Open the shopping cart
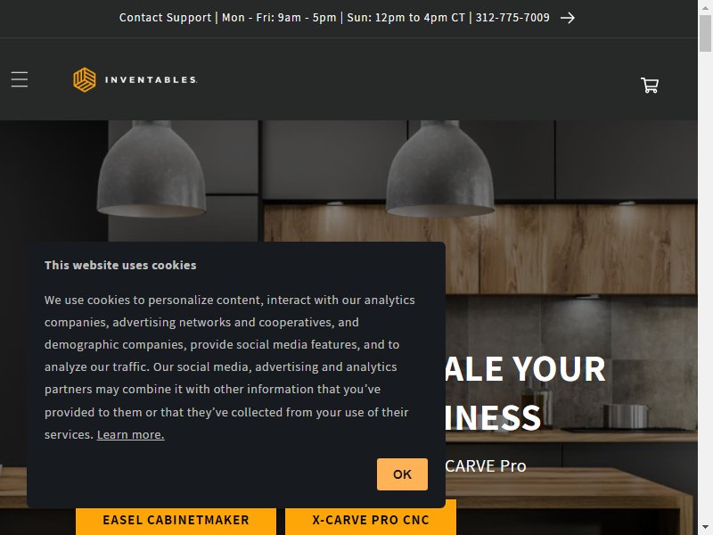This screenshot has width=713, height=535. [650, 85]
